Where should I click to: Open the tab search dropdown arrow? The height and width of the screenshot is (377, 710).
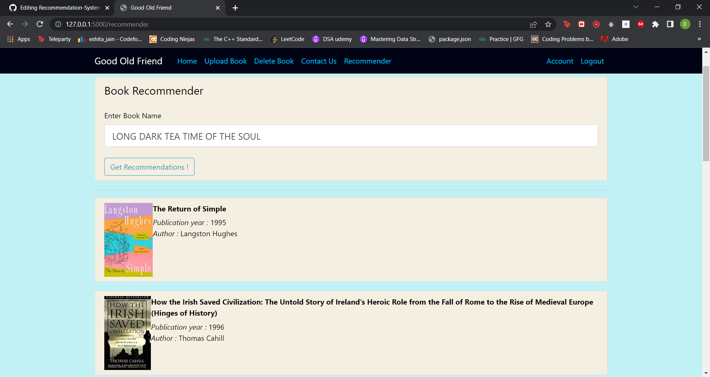[636, 7]
